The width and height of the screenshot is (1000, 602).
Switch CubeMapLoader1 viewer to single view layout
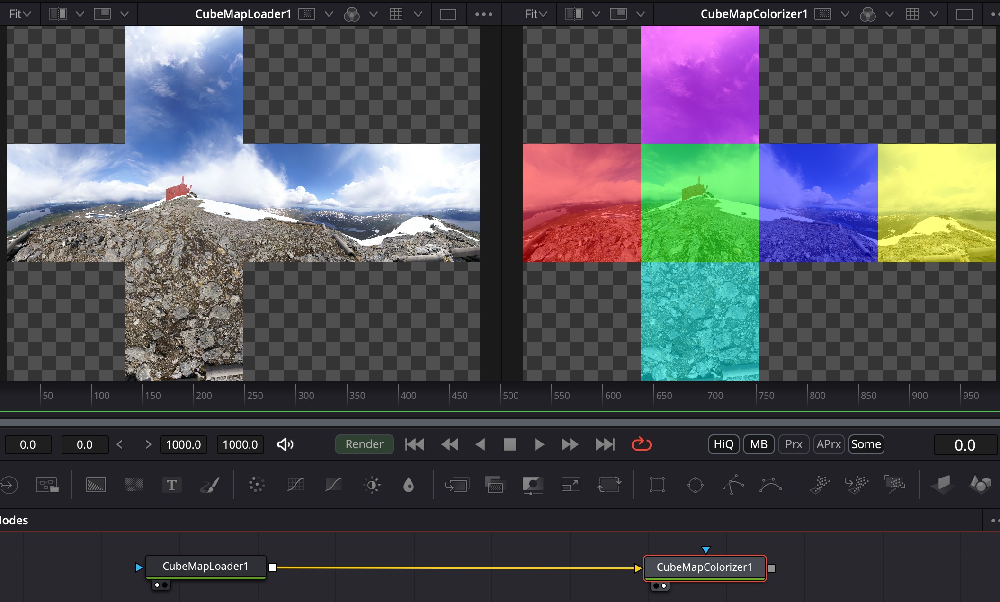[x=448, y=14]
